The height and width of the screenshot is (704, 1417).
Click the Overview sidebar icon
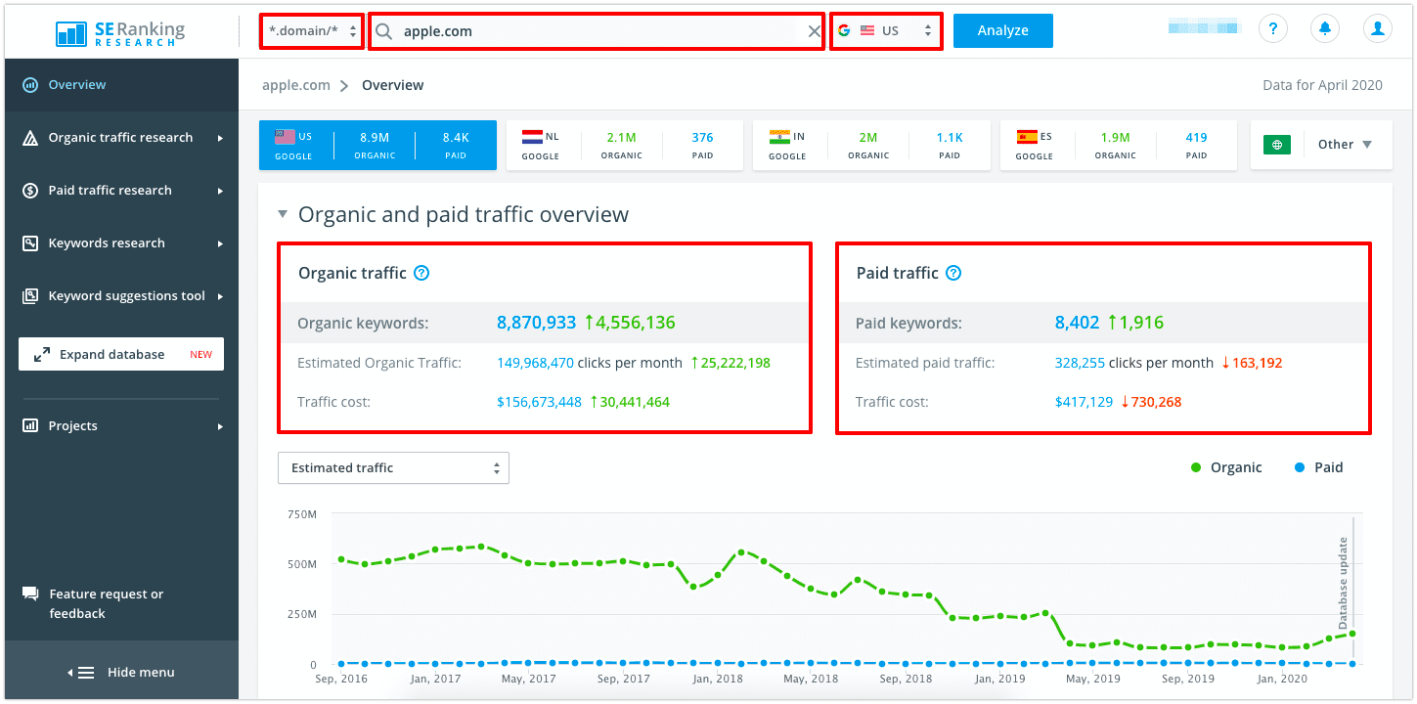tap(30, 85)
